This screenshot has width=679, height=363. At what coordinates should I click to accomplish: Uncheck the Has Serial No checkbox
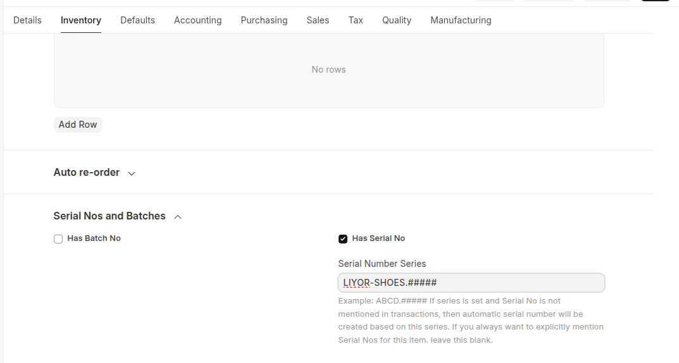coord(343,239)
